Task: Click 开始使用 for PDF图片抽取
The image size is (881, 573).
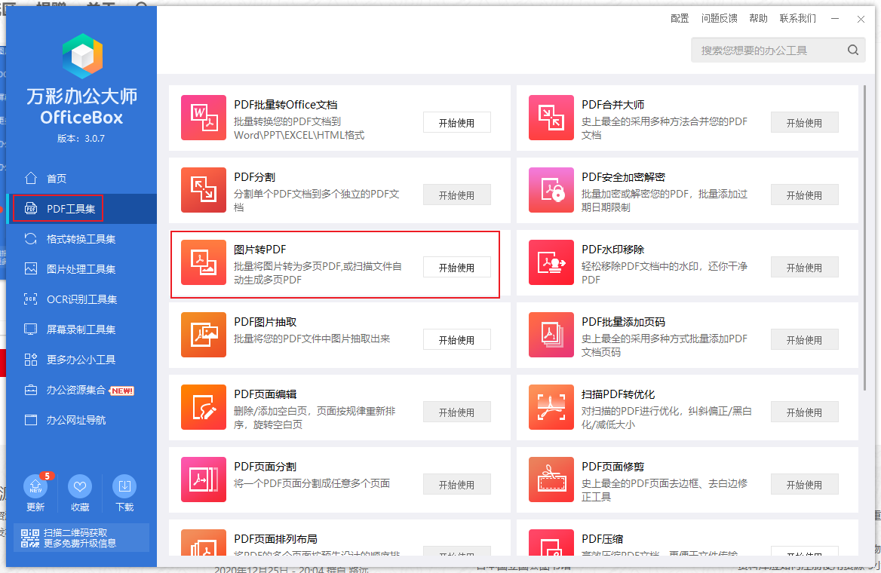Action: (x=457, y=340)
